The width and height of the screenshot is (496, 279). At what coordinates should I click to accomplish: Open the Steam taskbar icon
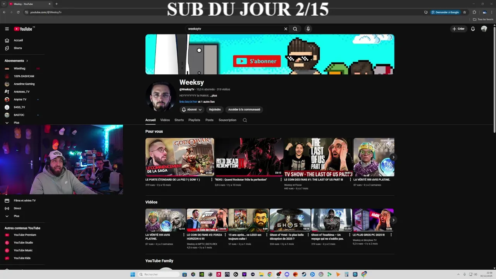tap(304, 274)
